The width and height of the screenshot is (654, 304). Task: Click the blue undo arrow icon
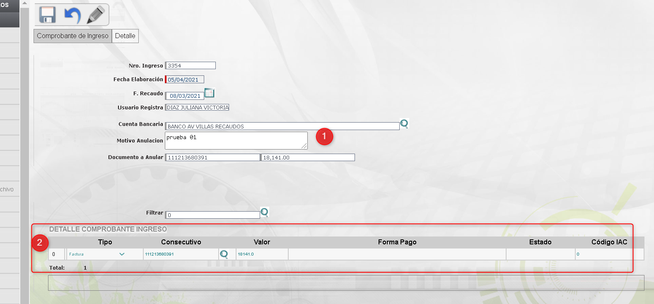72,15
